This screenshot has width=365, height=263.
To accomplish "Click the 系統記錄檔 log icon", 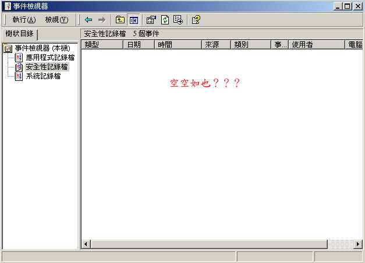I will coord(19,76).
